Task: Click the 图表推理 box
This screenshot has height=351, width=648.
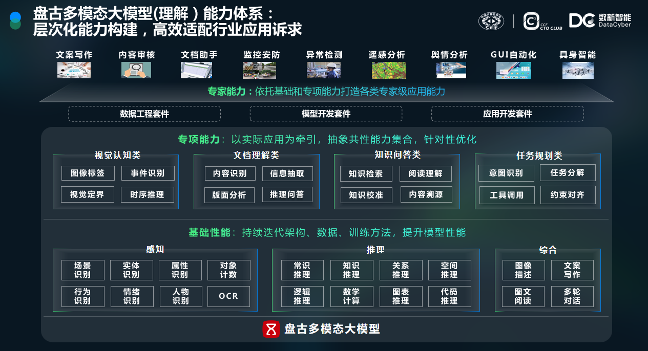Action: 401,296
